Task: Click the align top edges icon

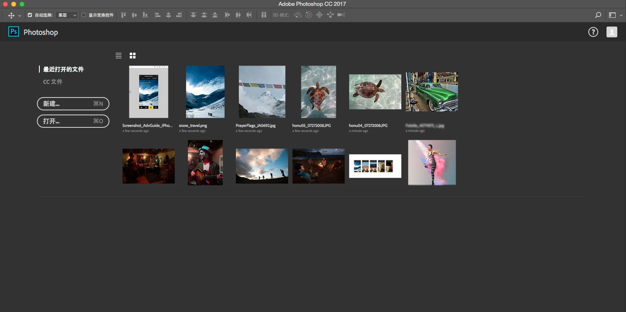Action: tap(124, 15)
